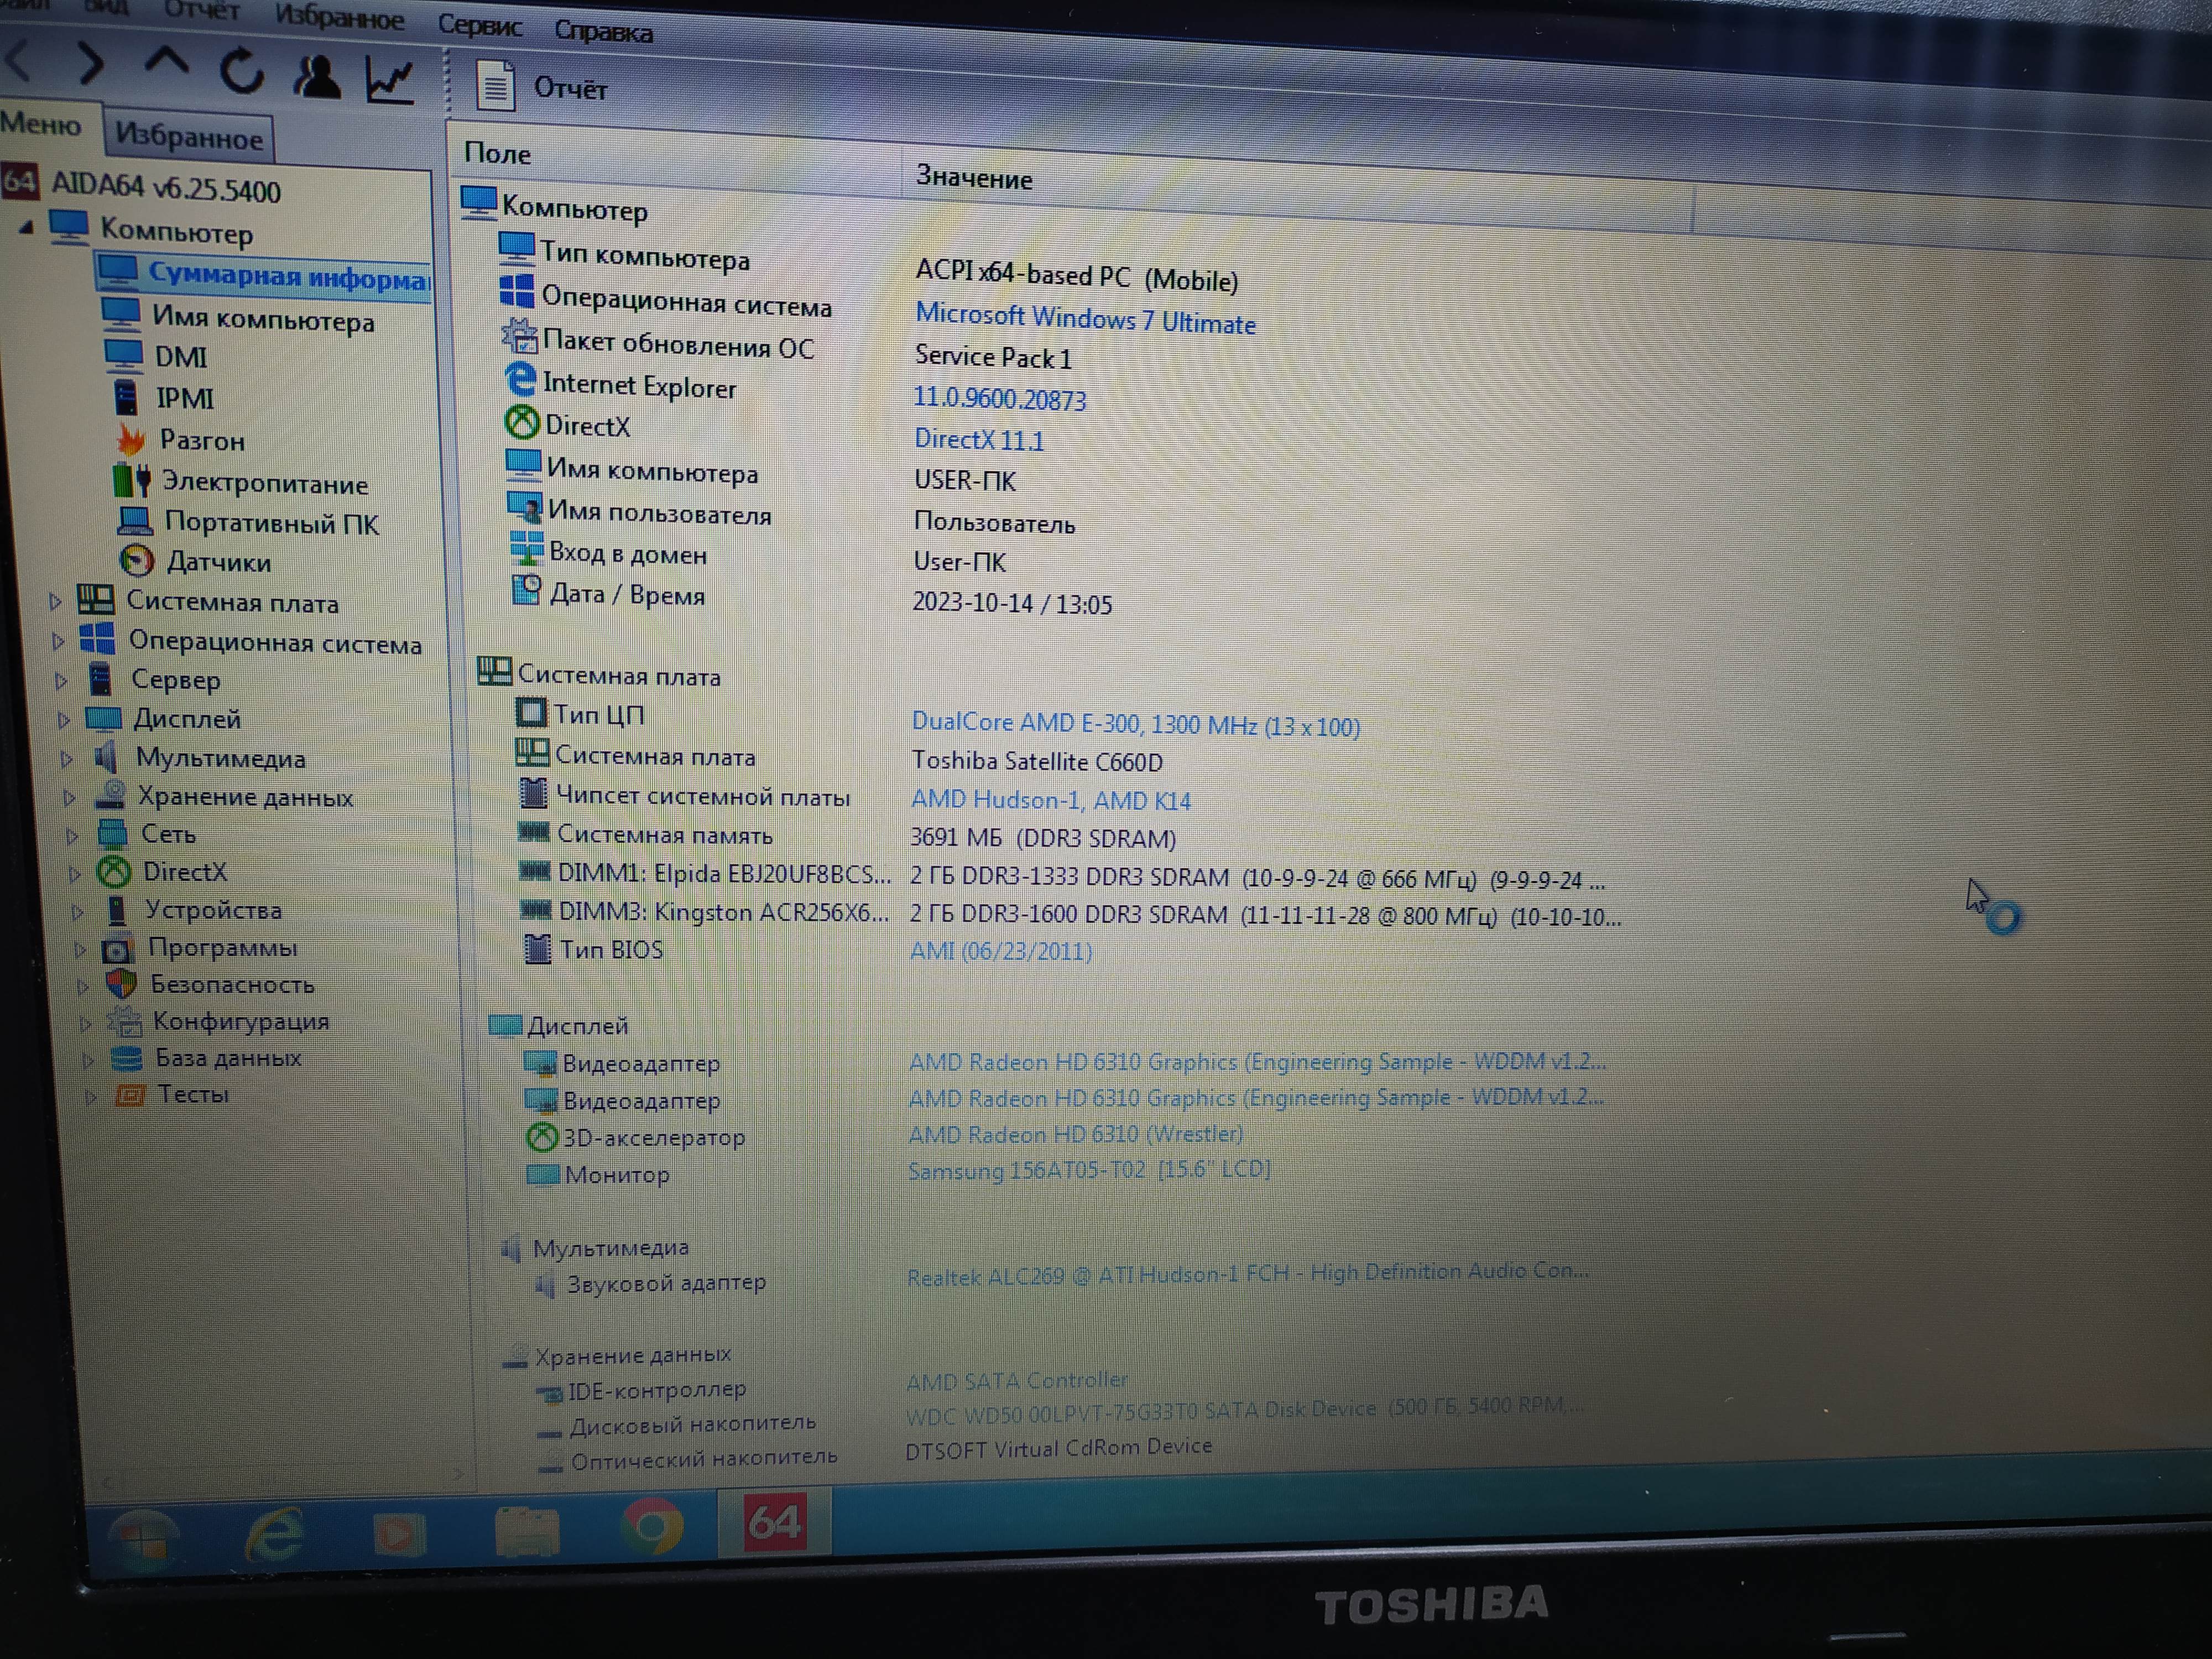2212x1659 pixels.
Task: Expand the Мультимедиа tree node
Action: 67,758
